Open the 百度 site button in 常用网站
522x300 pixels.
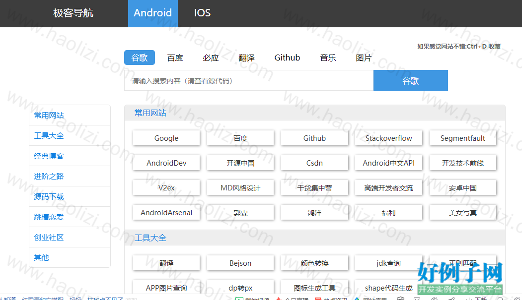point(240,138)
